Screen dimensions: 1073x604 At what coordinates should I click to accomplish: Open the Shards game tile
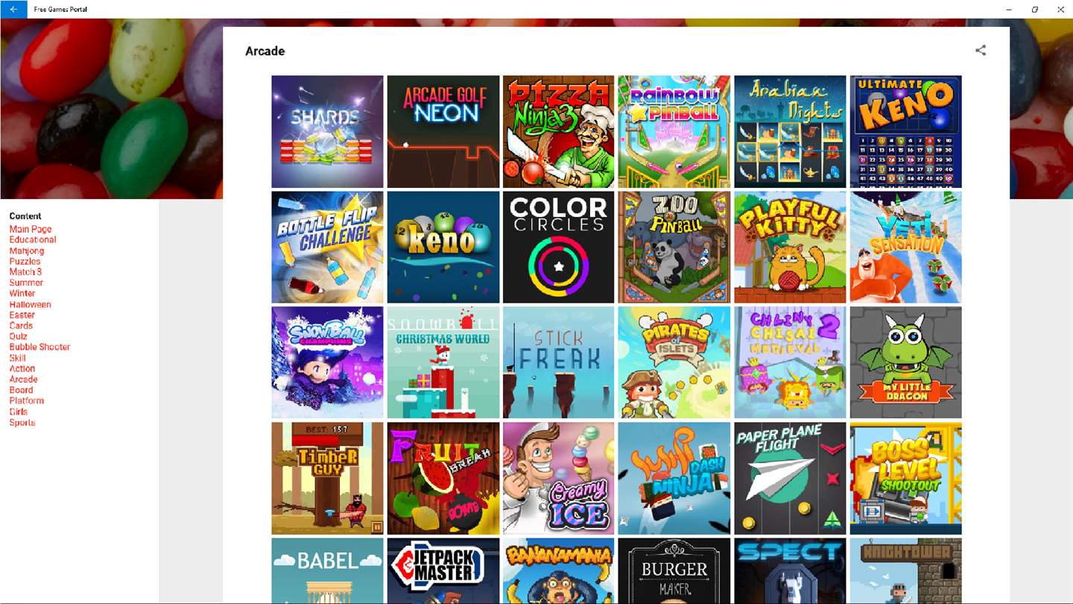(x=327, y=131)
